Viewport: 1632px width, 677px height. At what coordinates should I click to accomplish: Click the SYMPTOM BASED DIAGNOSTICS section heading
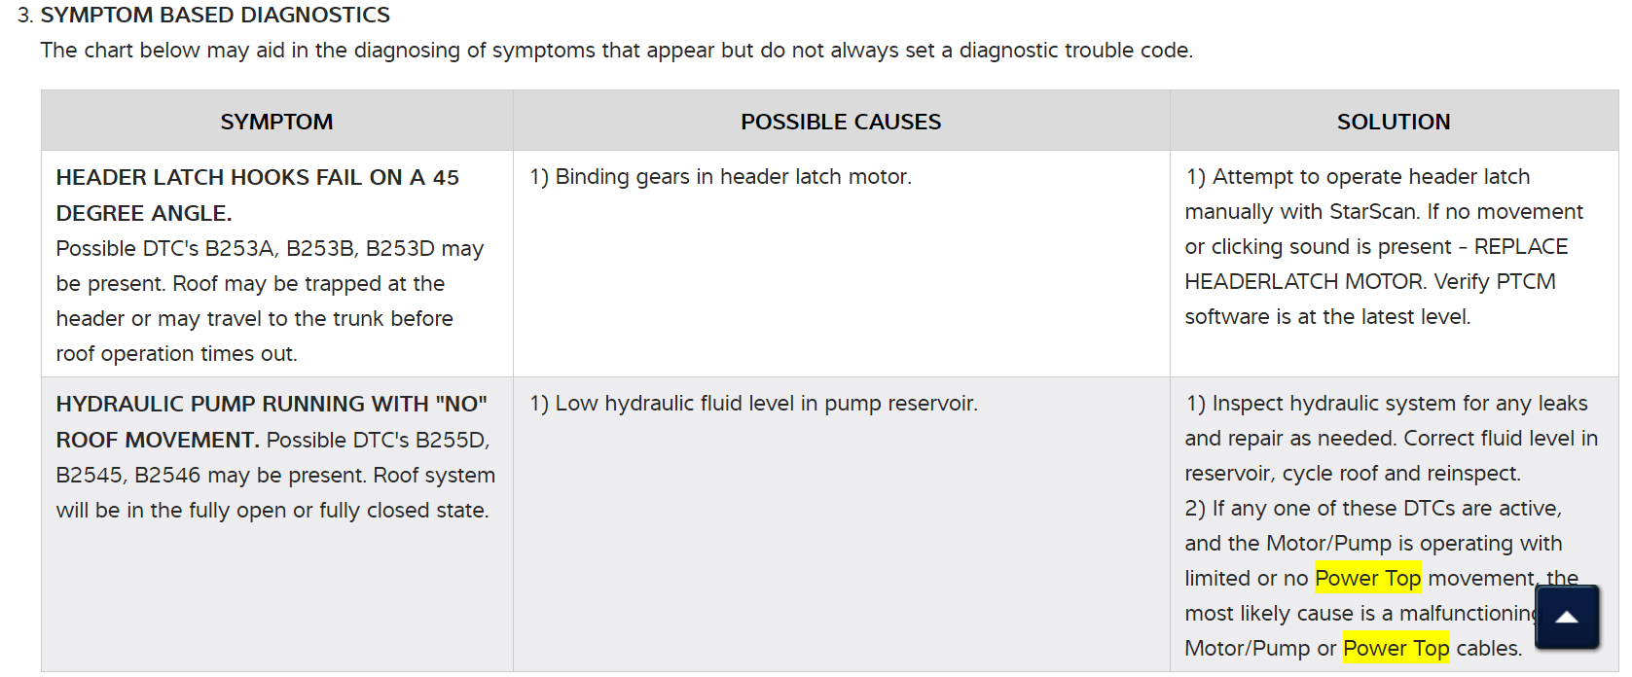pos(214,16)
